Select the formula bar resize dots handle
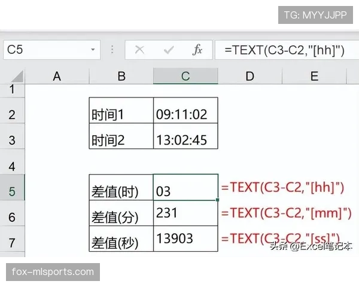Viewport: 359px width, 287px height. 112,50
